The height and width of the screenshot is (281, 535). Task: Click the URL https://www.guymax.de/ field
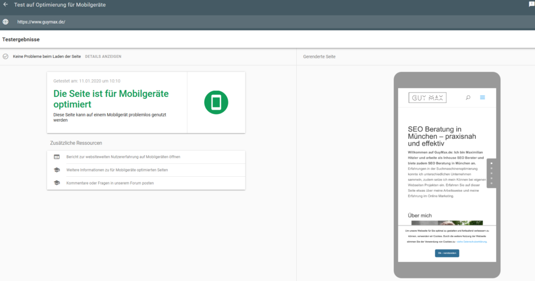pos(41,22)
